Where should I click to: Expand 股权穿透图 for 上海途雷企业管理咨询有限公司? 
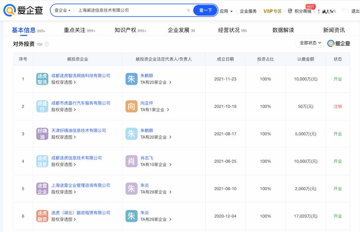(64, 192)
